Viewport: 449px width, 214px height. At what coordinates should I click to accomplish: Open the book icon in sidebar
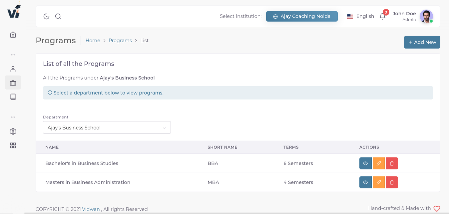[x=13, y=97]
